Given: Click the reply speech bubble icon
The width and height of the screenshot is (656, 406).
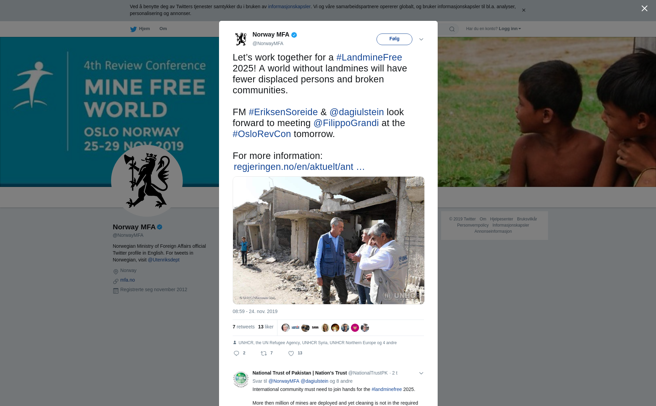Looking at the screenshot, I should pos(236,353).
